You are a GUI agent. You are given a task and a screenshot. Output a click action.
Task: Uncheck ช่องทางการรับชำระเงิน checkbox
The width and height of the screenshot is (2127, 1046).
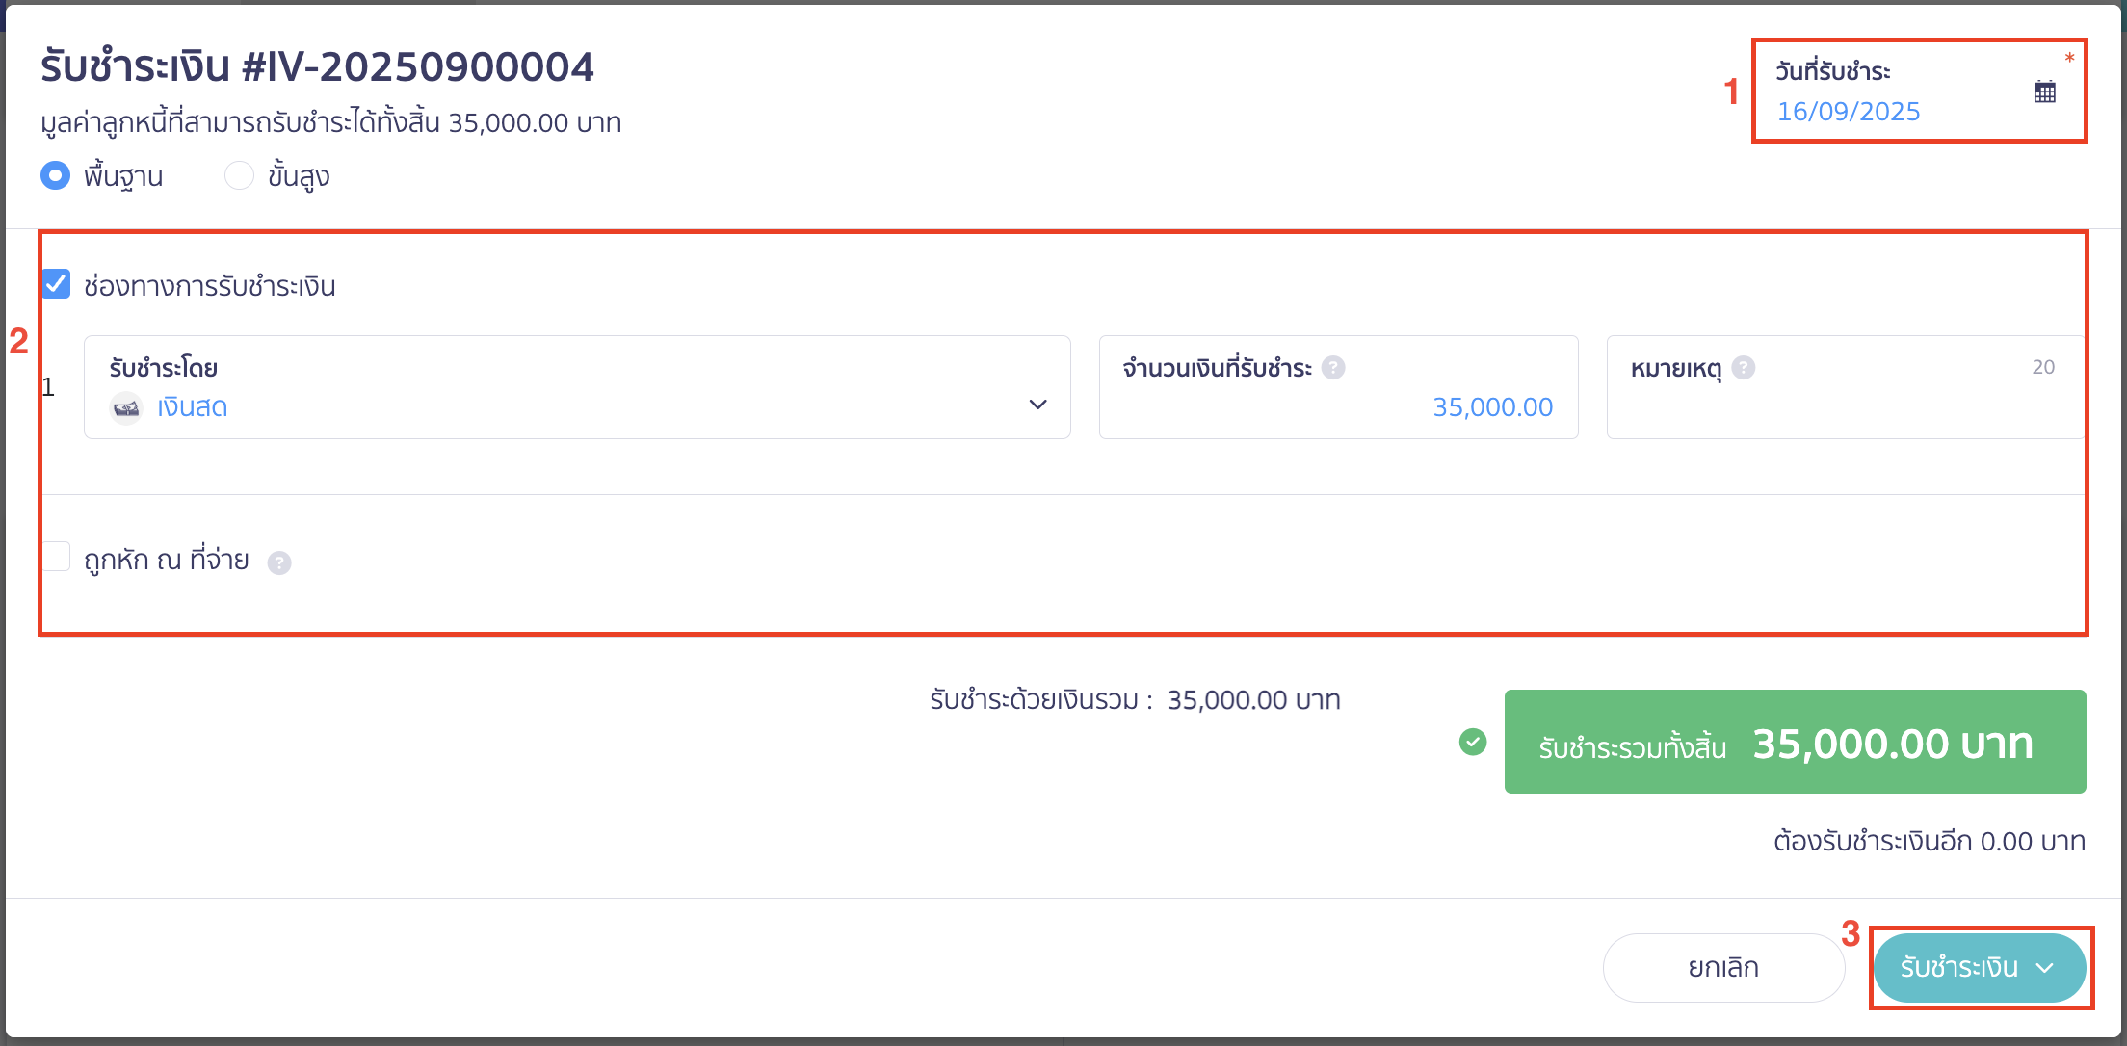tap(56, 284)
